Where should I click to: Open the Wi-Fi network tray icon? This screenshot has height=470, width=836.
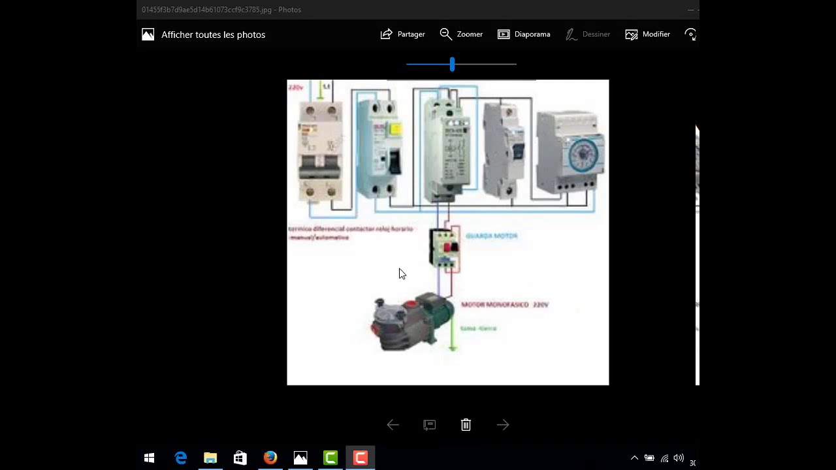pos(664,458)
